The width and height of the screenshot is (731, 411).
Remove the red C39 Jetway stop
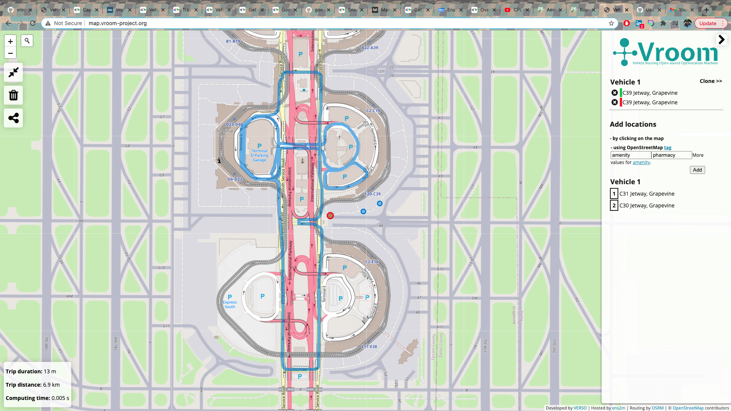[614, 102]
